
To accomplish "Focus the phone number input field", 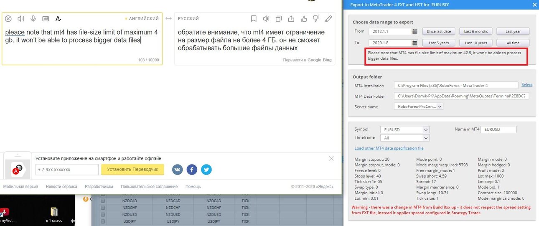I will tap(67, 170).
